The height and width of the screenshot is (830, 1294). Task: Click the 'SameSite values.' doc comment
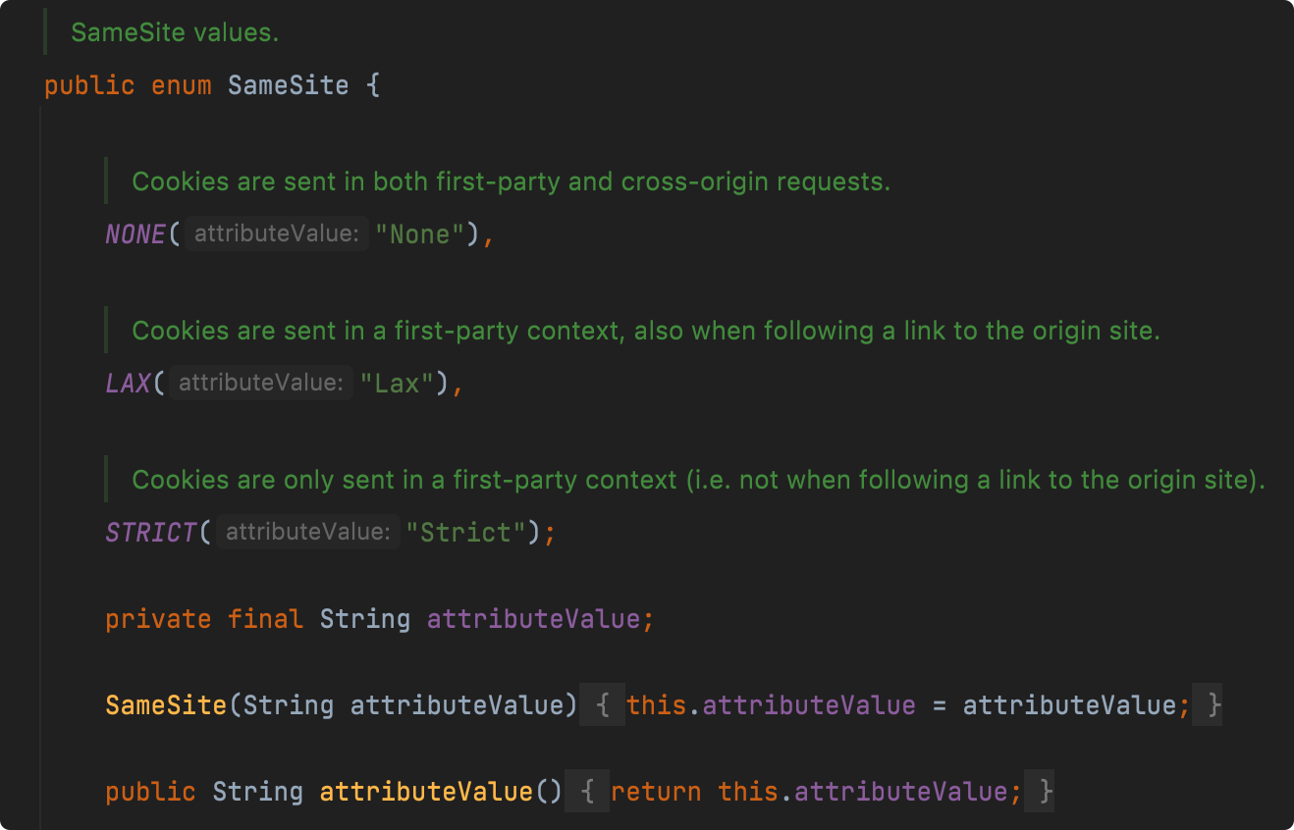click(175, 32)
